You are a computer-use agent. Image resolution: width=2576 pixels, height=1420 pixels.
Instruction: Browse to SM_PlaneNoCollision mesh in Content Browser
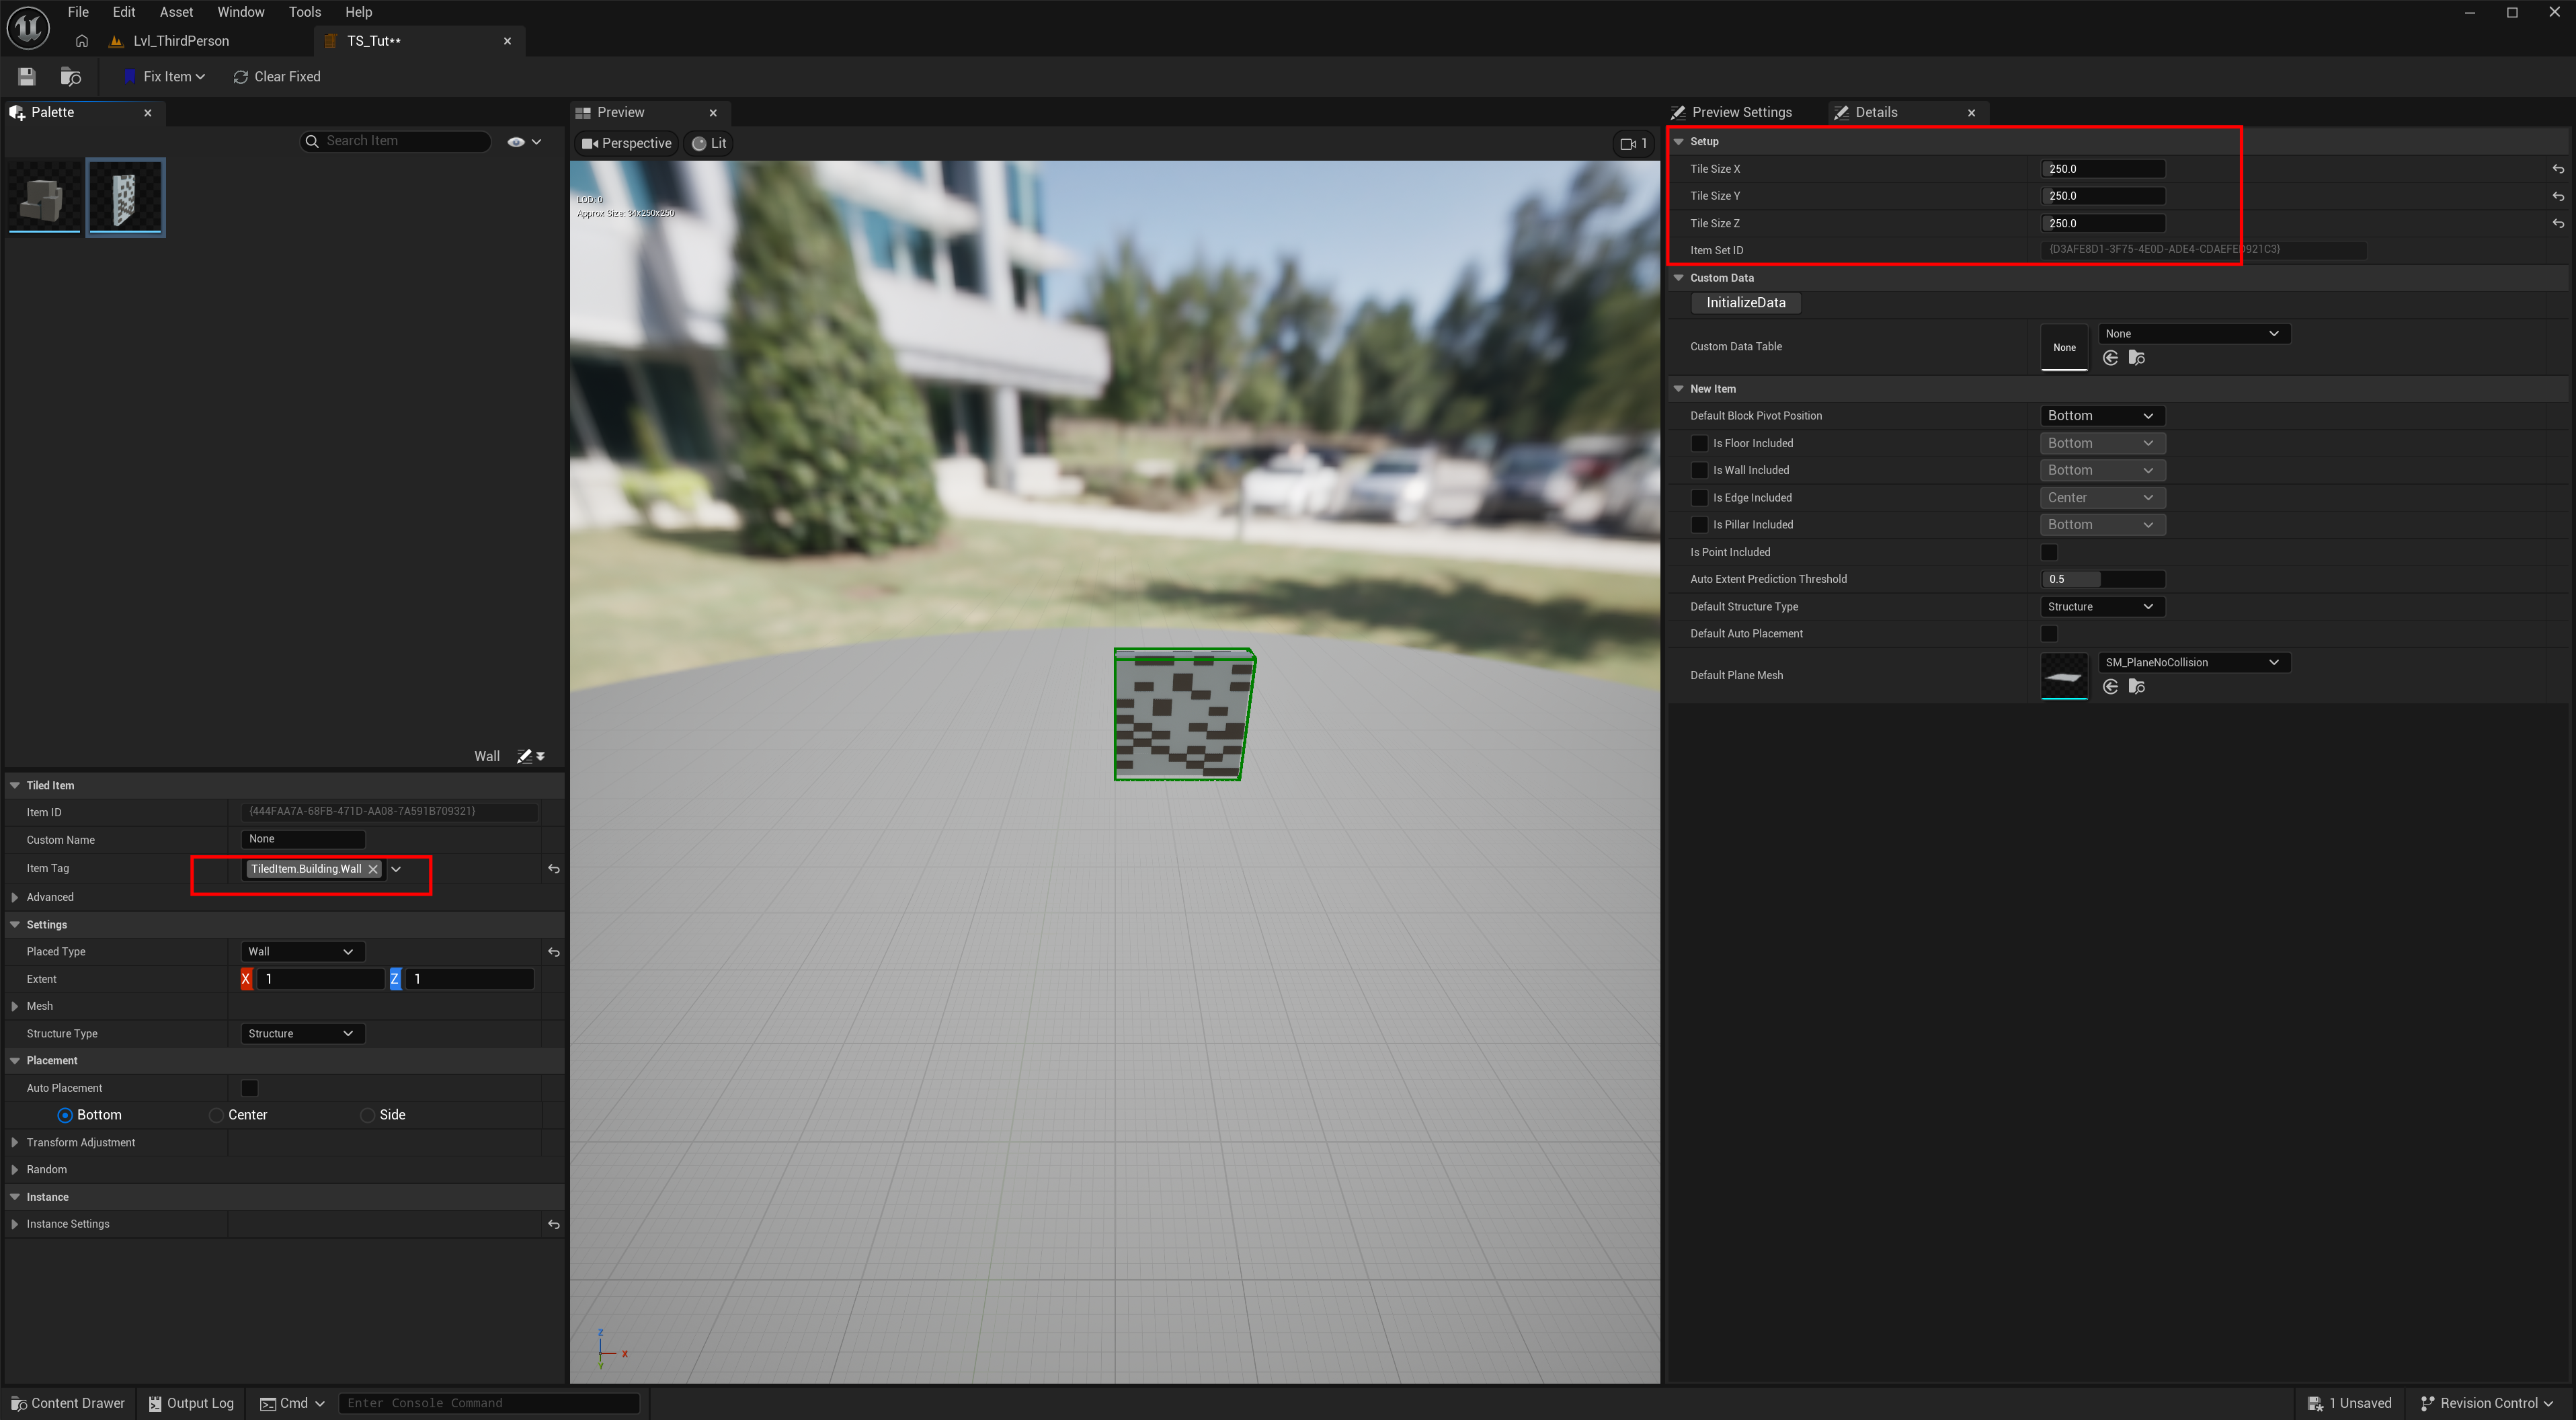(x=2137, y=686)
